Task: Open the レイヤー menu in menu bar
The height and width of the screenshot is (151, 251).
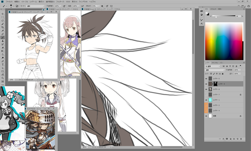Action: [x=33, y=2]
